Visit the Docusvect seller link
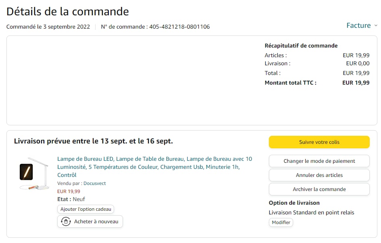The image size is (381, 243). pos(94,183)
